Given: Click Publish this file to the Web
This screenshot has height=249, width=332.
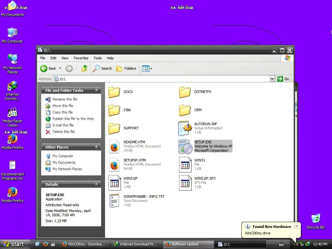Looking at the screenshot, I should (x=73, y=119).
